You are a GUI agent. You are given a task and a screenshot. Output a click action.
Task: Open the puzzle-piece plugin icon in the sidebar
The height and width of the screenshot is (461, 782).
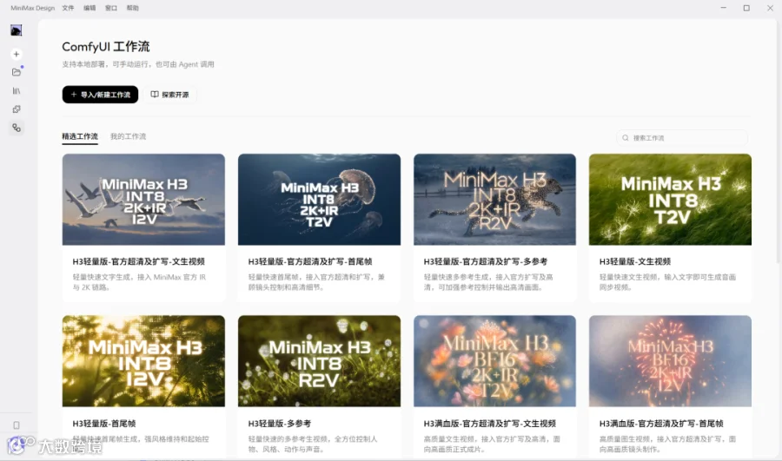click(17, 109)
